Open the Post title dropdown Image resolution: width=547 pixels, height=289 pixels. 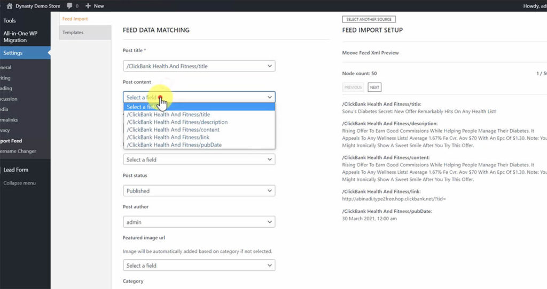(x=199, y=66)
